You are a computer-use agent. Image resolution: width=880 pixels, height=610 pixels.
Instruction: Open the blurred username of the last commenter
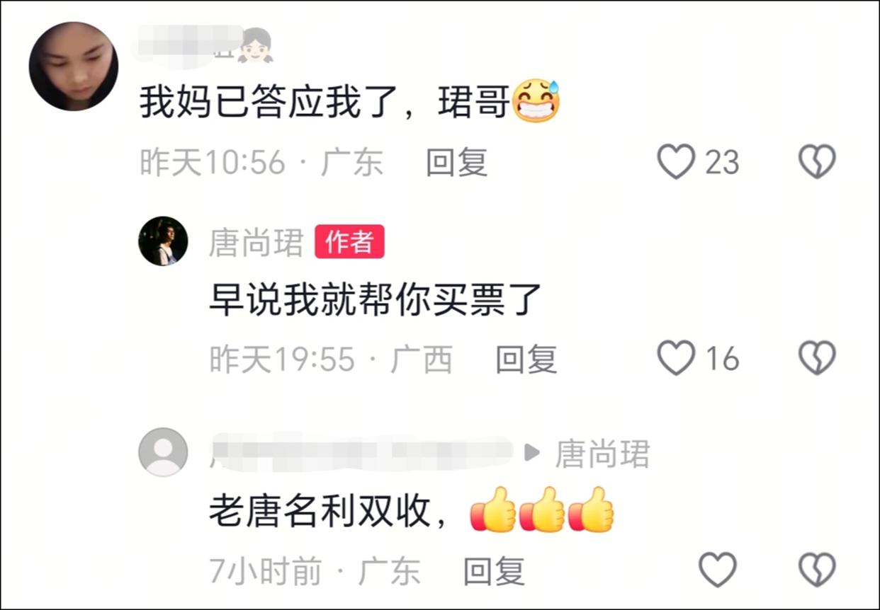coord(361,452)
